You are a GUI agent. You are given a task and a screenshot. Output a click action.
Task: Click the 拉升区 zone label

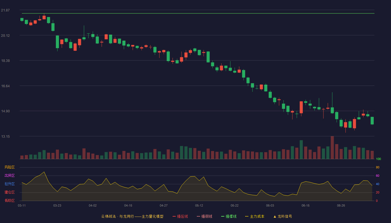[9, 184]
